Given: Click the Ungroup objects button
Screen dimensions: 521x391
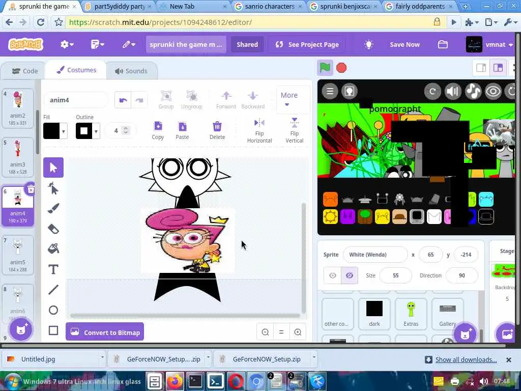Looking at the screenshot, I should [x=192, y=99].
